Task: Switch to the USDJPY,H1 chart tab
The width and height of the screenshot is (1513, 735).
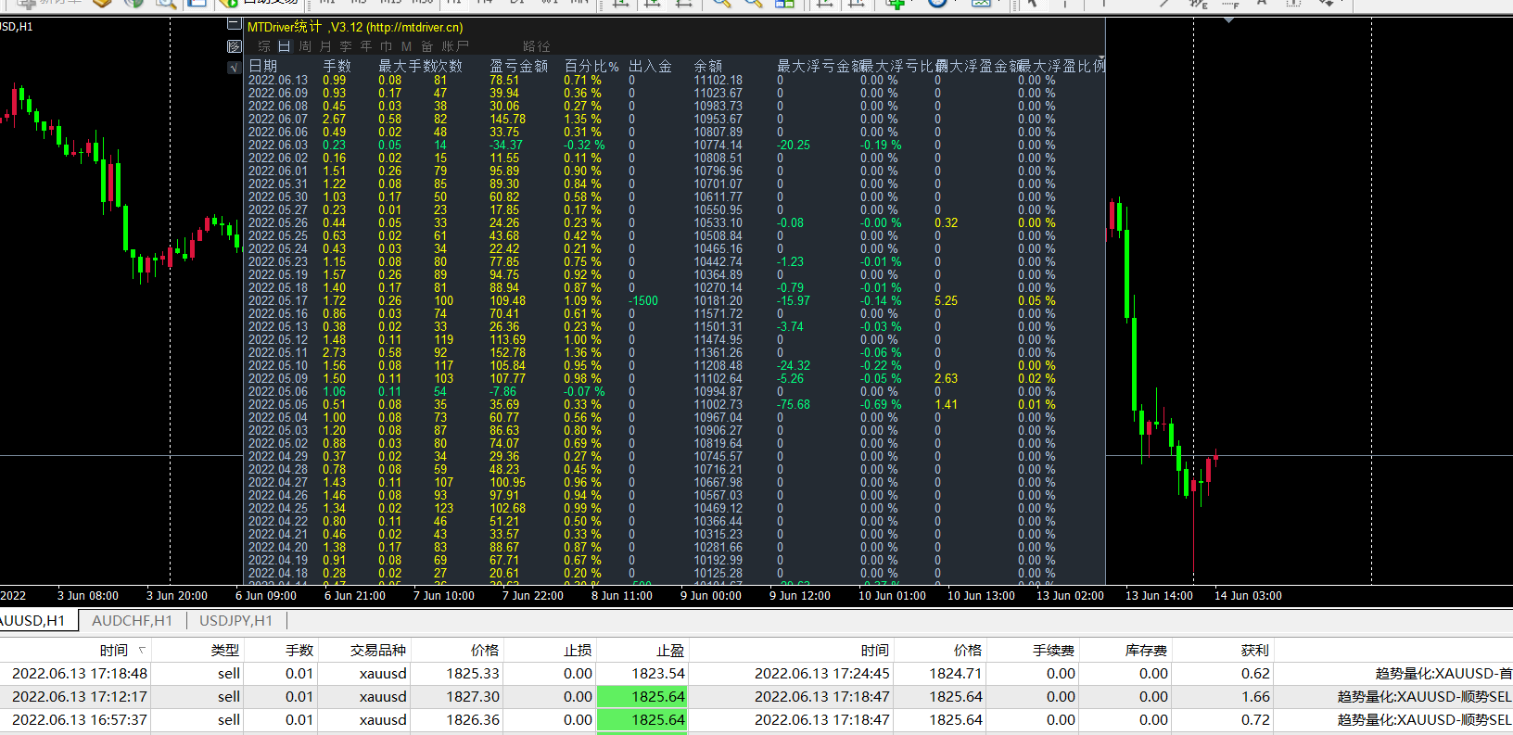Action: pyautogui.click(x=235, y=621)
